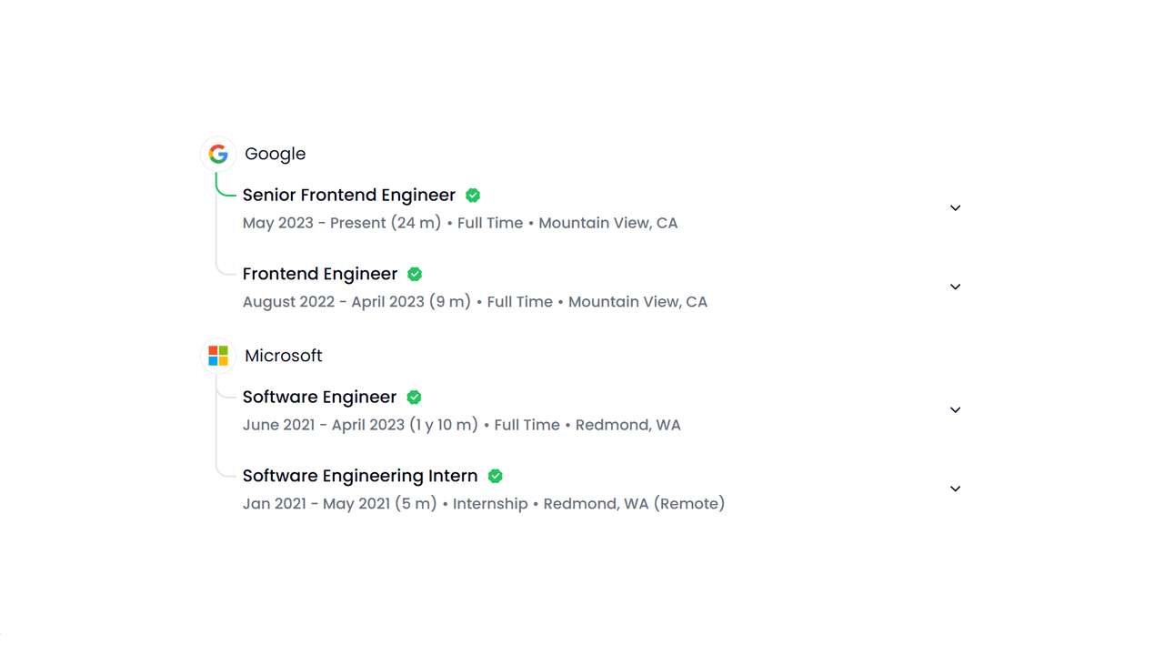Expand the Software Engineering Intern chevron
1164x655 pixels.
(x=955, y=489)
